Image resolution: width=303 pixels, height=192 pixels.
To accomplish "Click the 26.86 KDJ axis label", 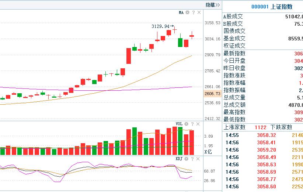I will (210, 181).
